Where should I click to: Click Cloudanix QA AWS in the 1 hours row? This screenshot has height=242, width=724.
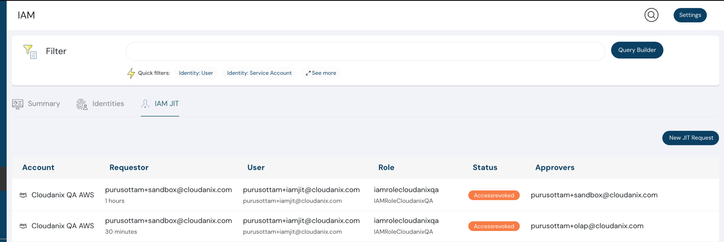[x=63, y=195]
